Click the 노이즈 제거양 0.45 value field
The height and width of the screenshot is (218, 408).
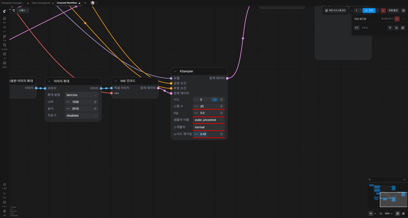click(x=209, y=134)
